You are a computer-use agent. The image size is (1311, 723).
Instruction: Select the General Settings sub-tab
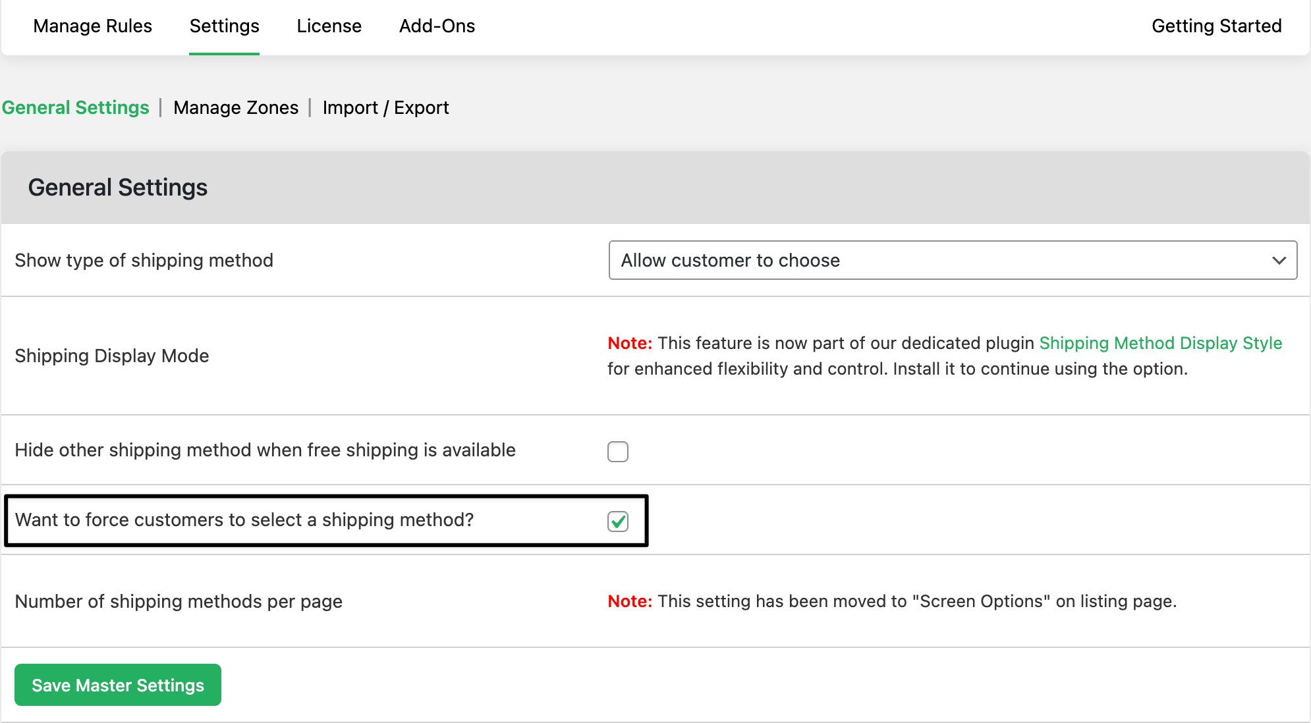click(75, 107)
